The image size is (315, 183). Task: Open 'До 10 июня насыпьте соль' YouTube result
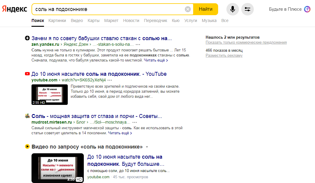(99, 74)
